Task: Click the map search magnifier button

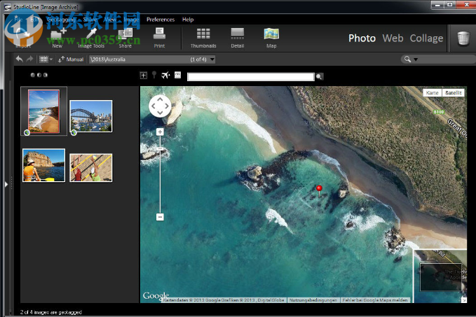Action: point(319,77)
